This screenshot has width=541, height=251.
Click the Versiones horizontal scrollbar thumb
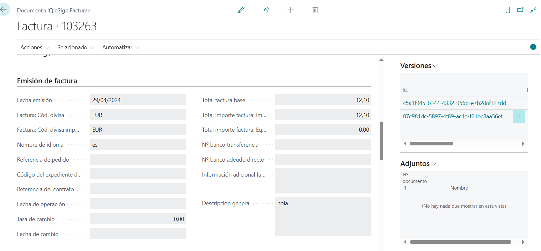click(x=431, y=144)
